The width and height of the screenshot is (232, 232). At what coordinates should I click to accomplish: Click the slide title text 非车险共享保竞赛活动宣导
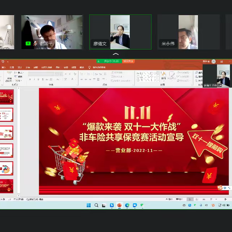point(131,137)
